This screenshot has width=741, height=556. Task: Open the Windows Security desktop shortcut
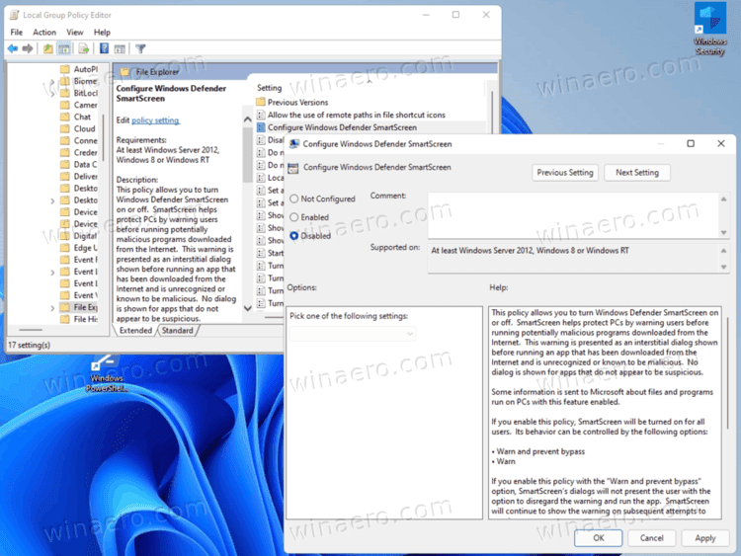pyautogui.click(x=709, y=30)
